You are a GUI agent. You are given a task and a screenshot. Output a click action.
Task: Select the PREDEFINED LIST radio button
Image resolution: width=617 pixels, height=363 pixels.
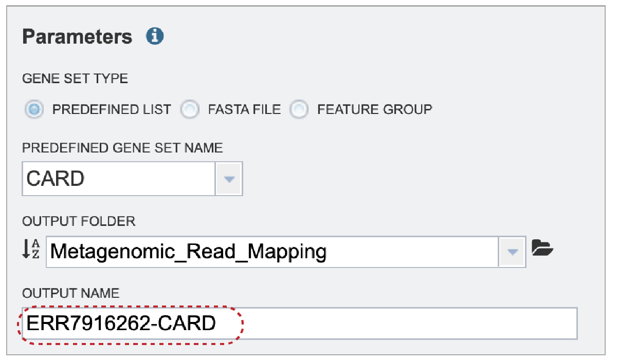tap(34, 109)
